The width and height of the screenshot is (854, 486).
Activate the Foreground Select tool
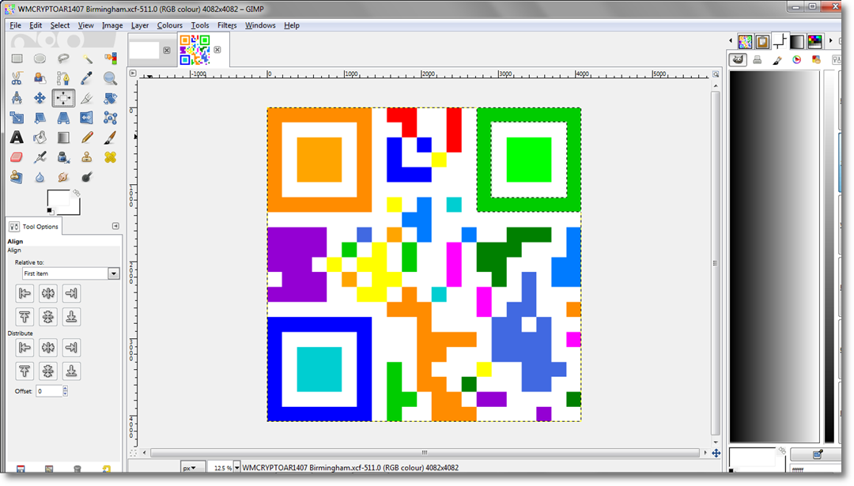coord(40,78)
